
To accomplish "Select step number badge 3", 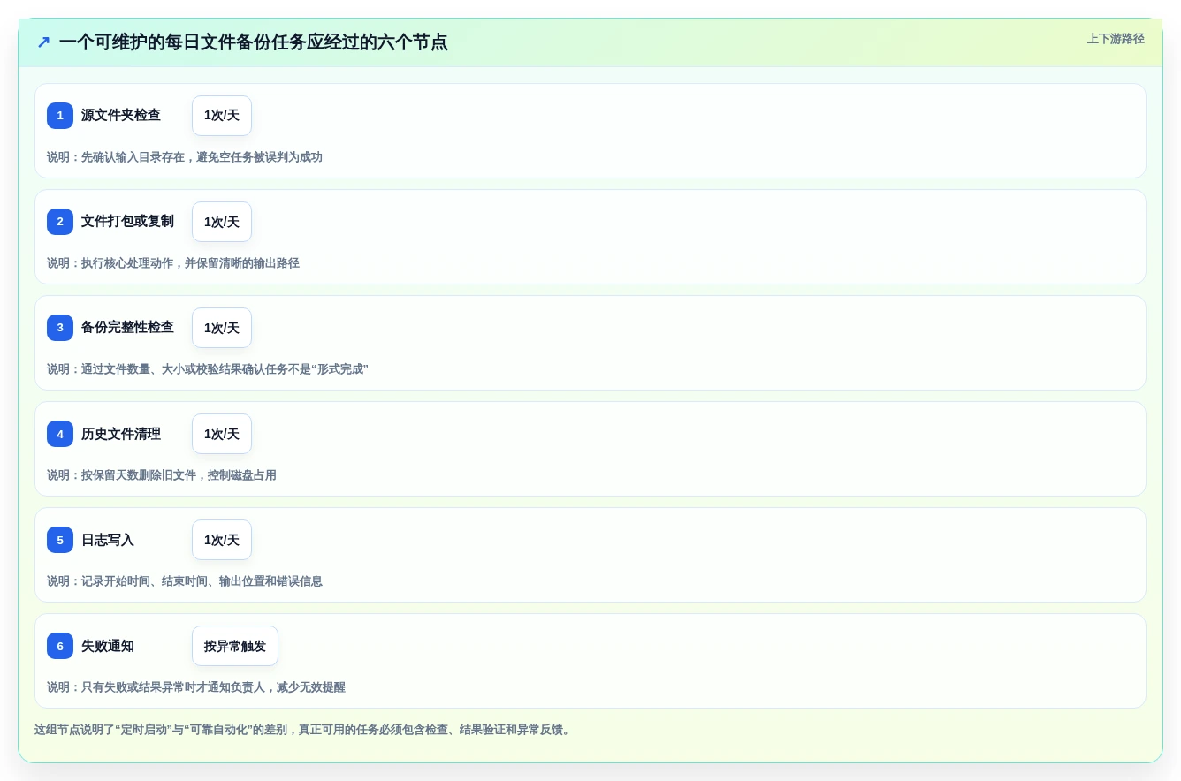I will click(60, 328).
